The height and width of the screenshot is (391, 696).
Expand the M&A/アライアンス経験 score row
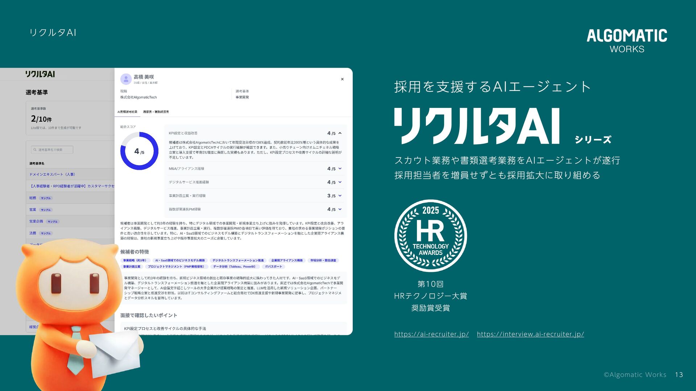click(x=340, y=169)
